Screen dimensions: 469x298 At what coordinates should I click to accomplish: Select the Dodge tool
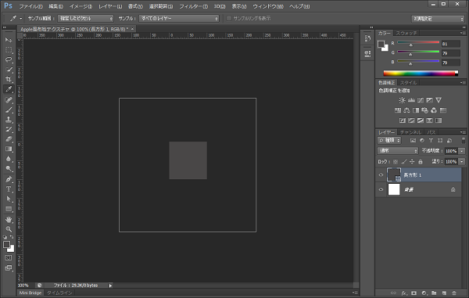pos(9,169)
